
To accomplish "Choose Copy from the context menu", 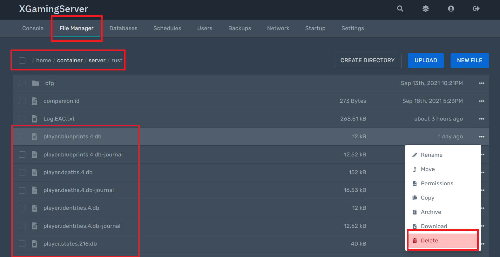I will click(x=443, y=198).
